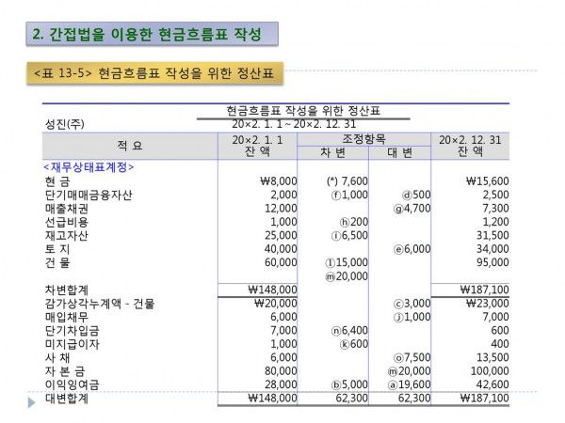
Task: Click the debit entry 'ⓕ1,000'
Action: click(x=349, y=195)
